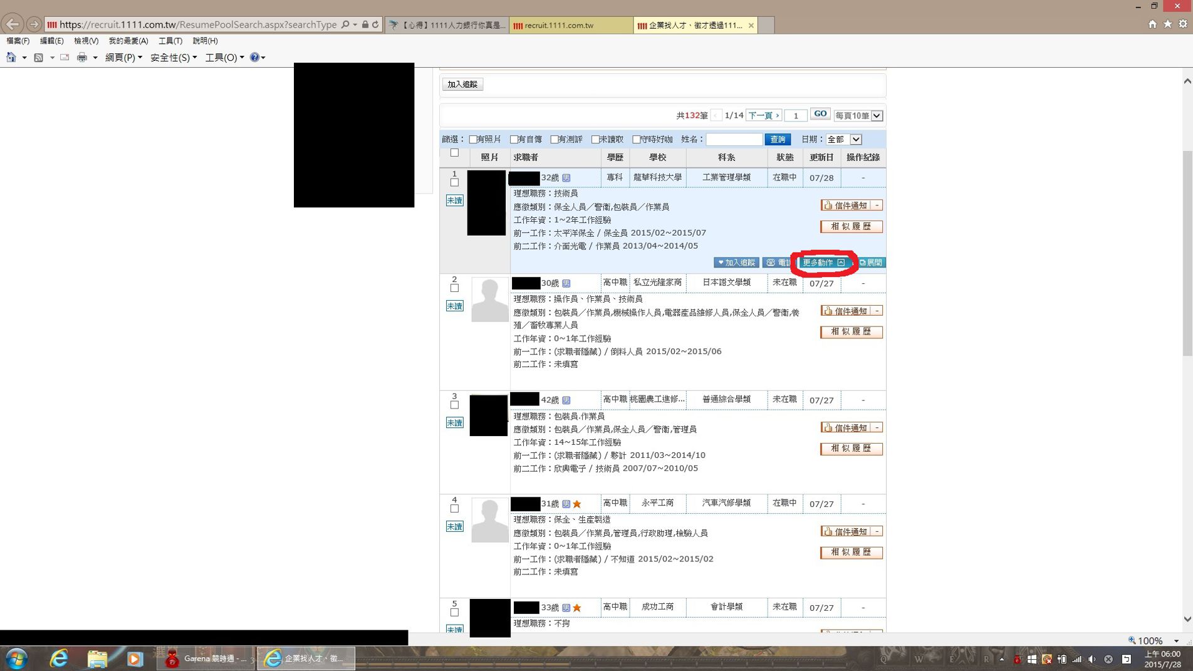Viewport: 1193px width, 671px height.
Task: Open media player icon in taskbar
Action: 135,658
